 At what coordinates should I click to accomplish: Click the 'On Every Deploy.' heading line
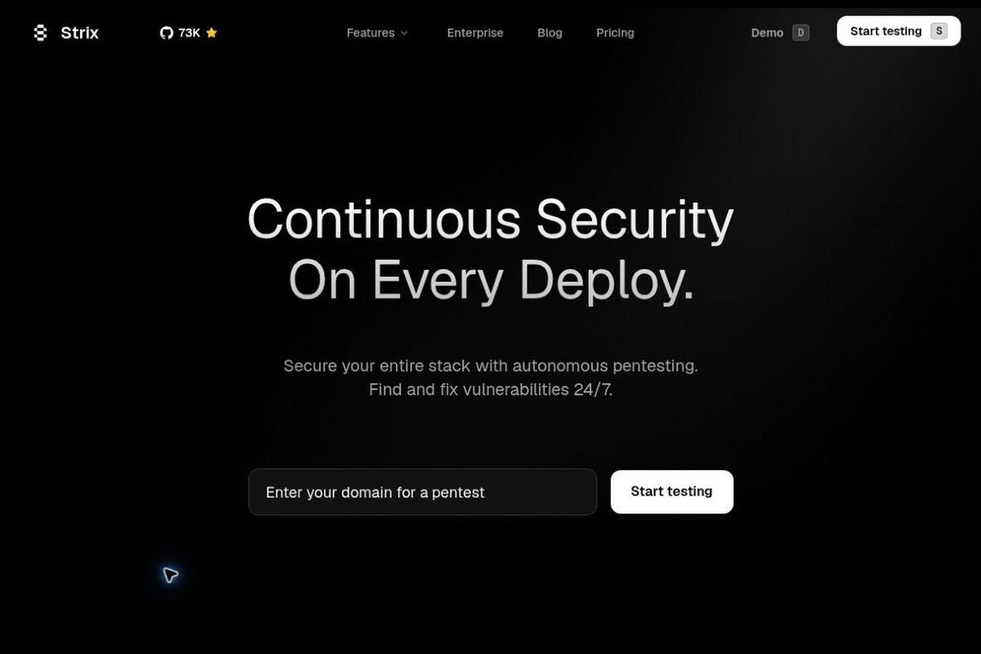(x=491, y=280)
